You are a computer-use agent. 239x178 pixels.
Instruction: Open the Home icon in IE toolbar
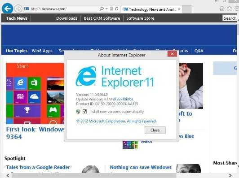(222, 9)
